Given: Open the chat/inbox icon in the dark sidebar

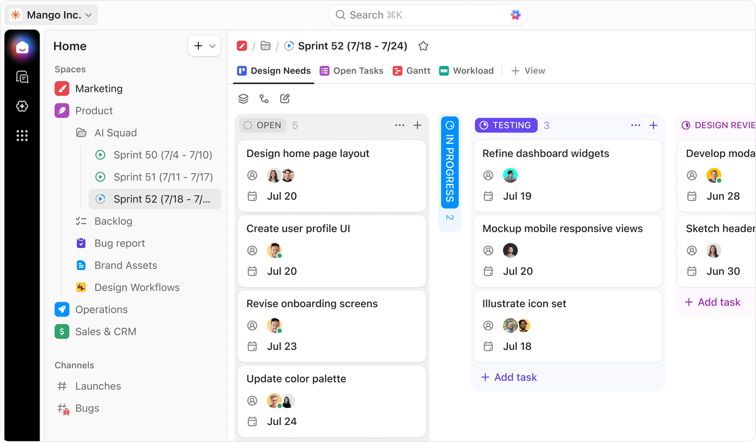Looking at the screenshot, I should 22,77.
